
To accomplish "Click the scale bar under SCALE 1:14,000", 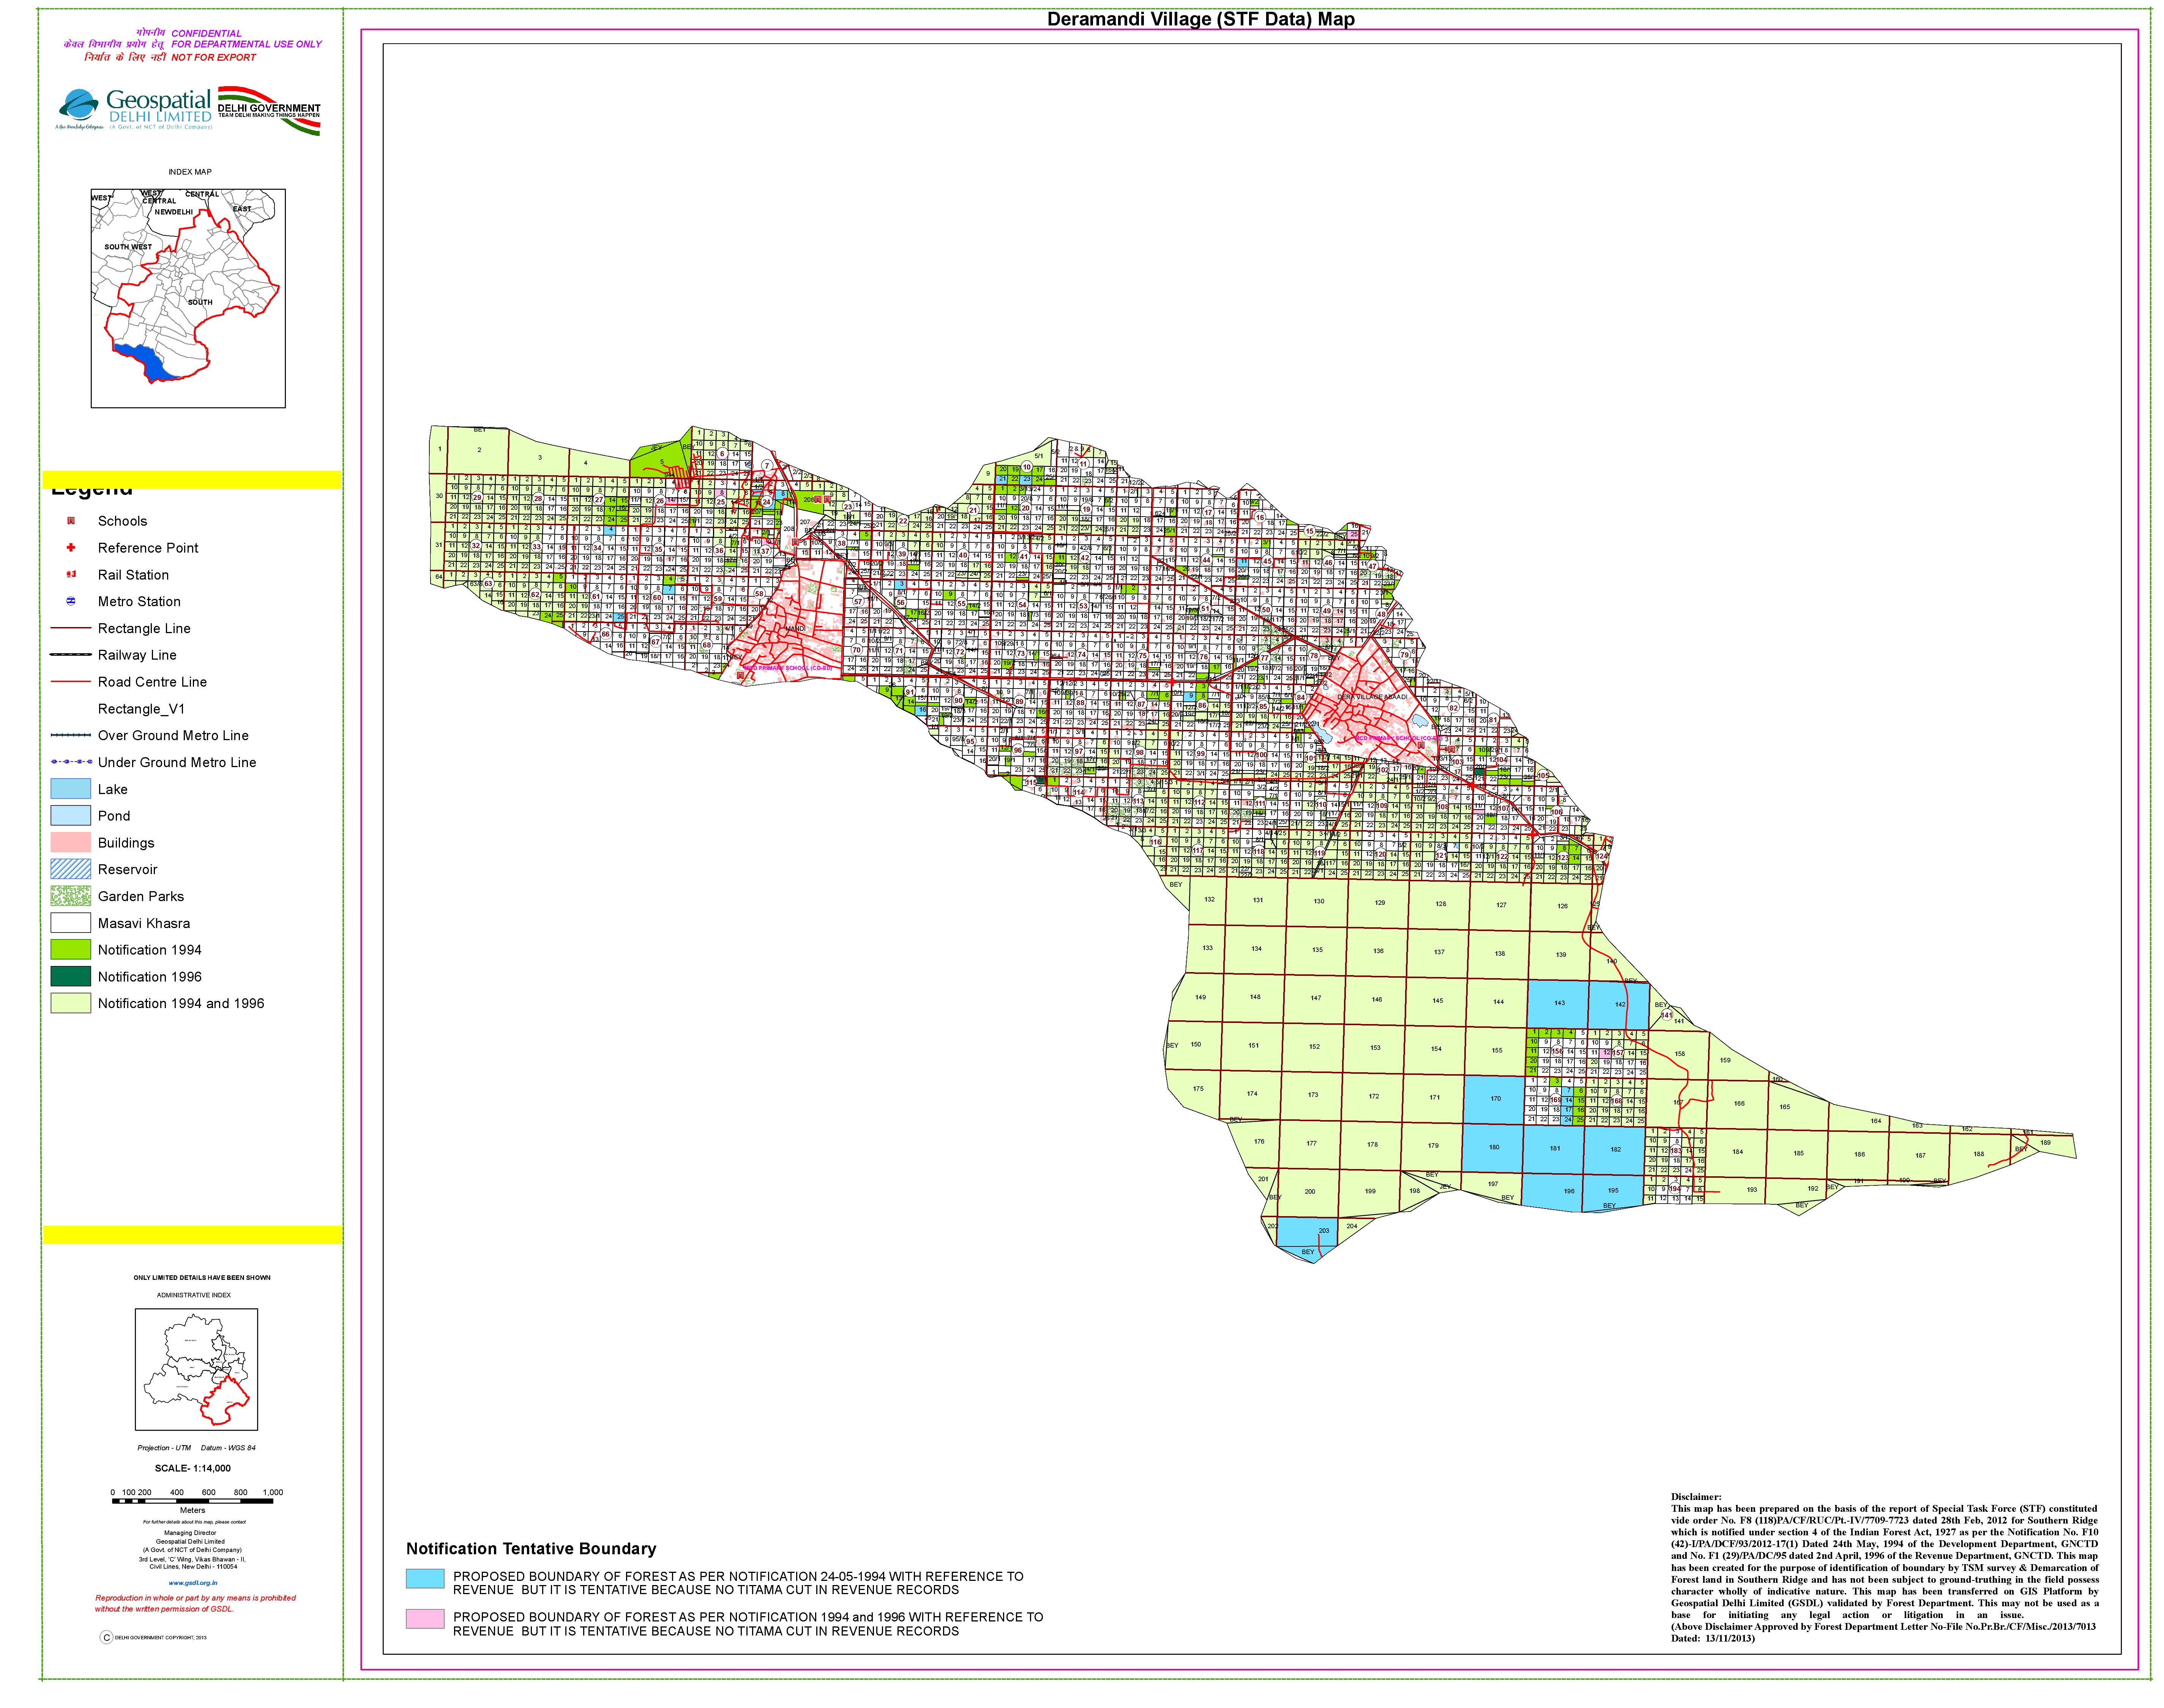I will (192, 1501).
